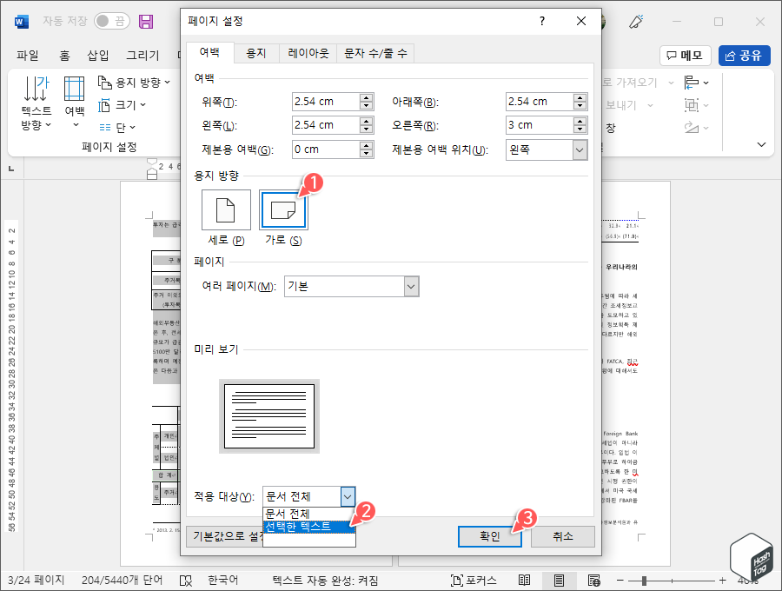Switch to 읽기 모드 via status bar icon

click(524, 580)
